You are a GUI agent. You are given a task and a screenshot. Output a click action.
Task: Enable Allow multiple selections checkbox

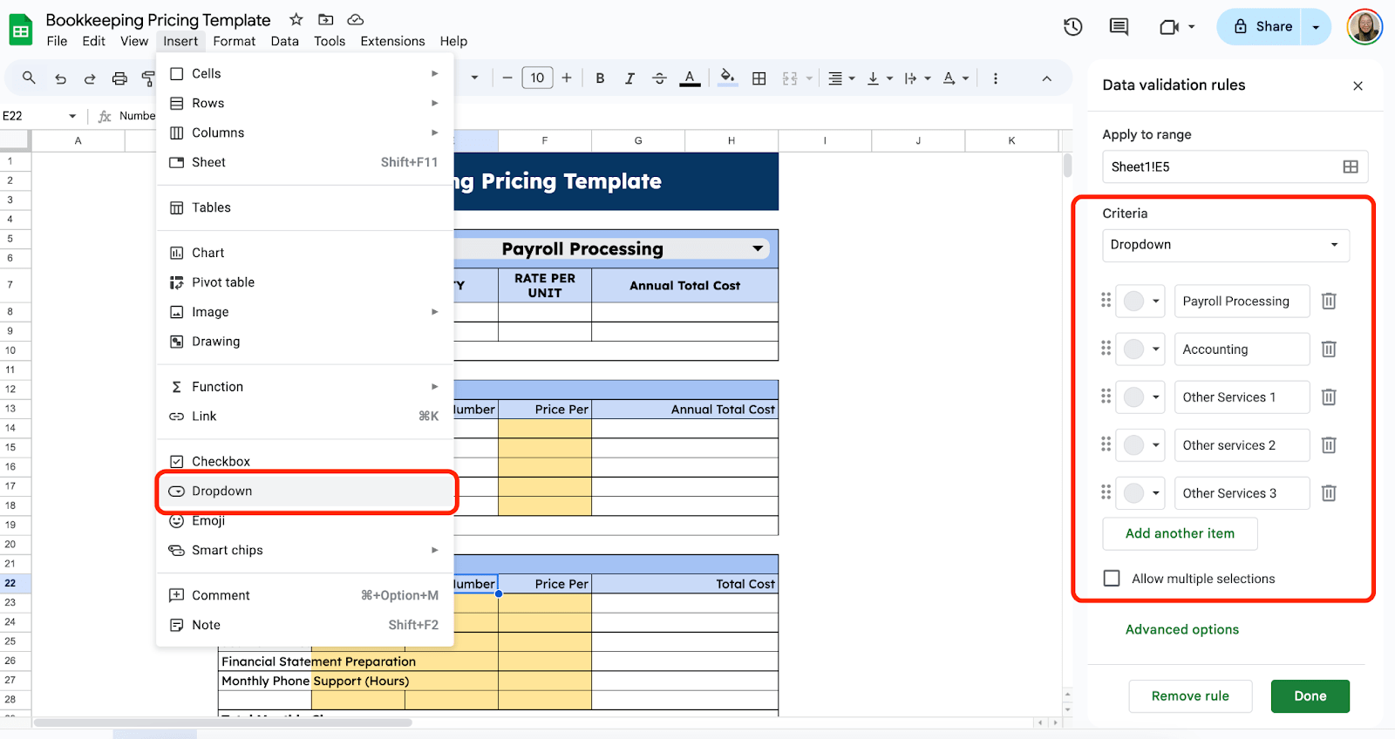tap(1112, 579)
